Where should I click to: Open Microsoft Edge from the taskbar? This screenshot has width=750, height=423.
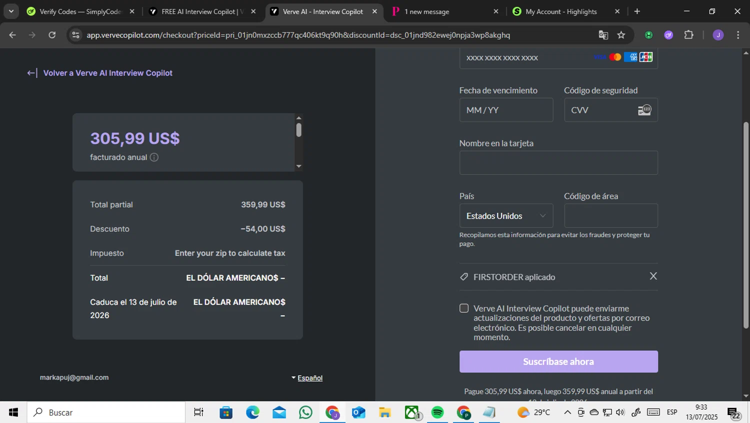252,413
